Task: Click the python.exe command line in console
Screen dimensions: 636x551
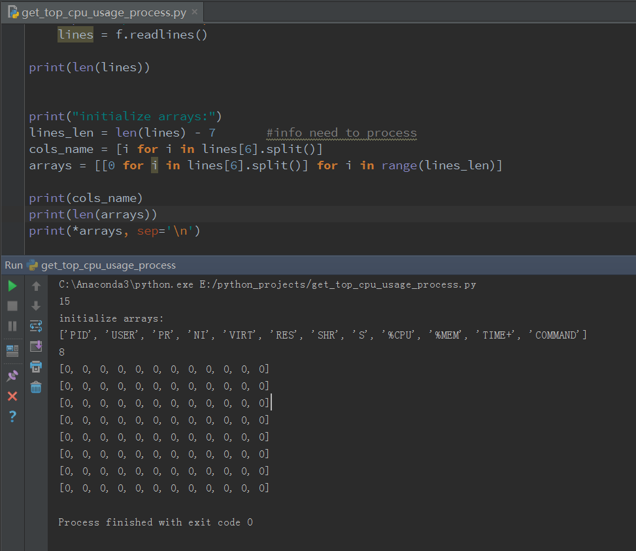Action: pyautogui.click(x=267, y=284)
